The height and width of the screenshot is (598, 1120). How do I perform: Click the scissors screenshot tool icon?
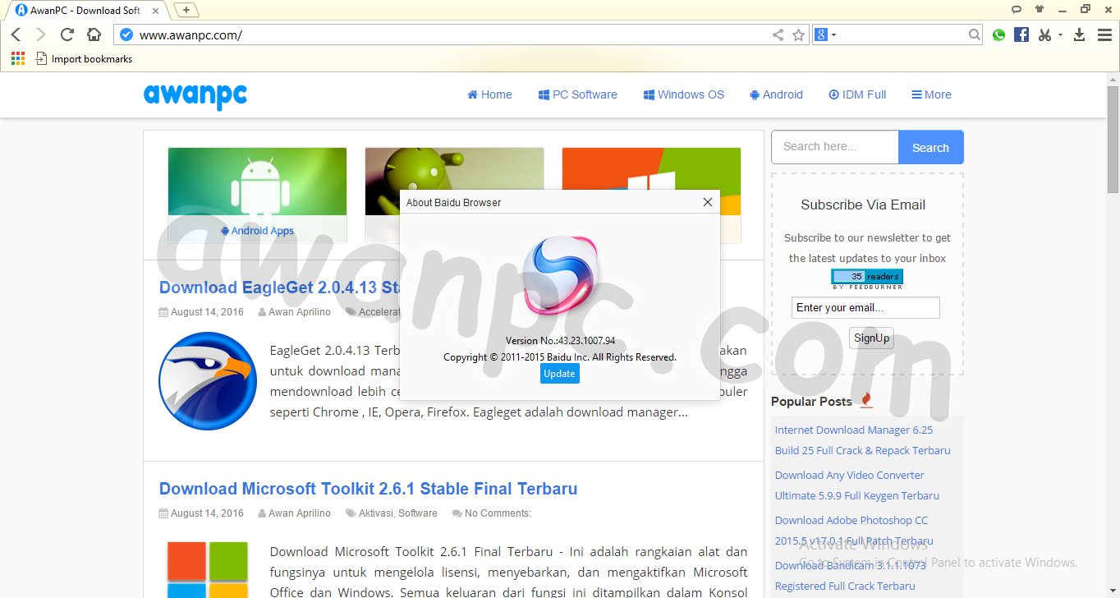[x=1044, y=34]
